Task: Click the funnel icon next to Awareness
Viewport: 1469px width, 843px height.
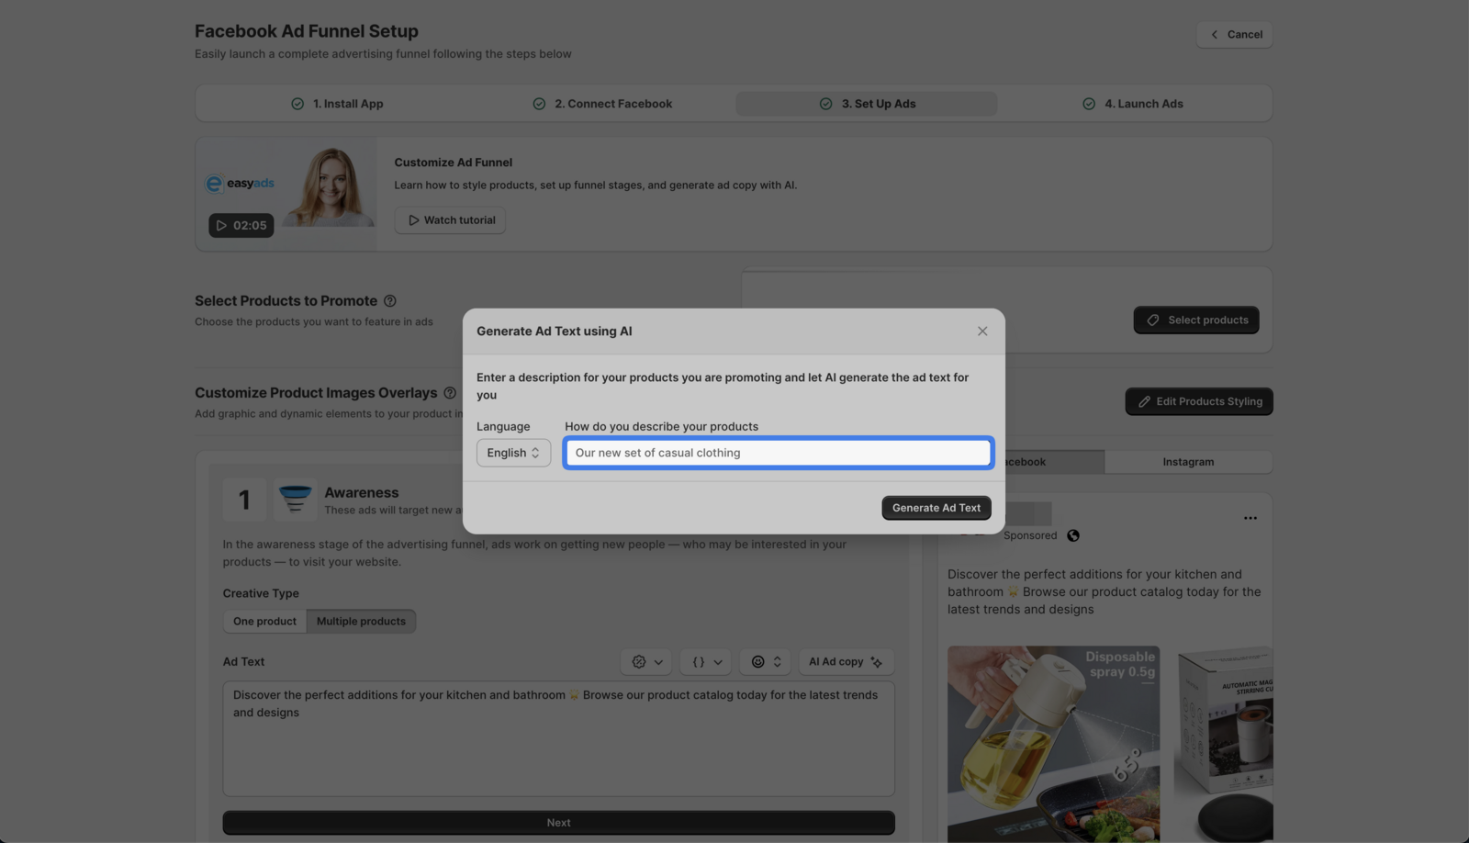Action: tap(295, 499)
